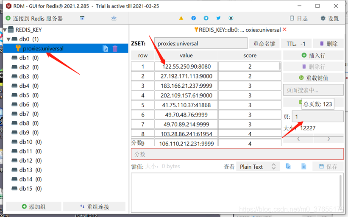The height and width of the screenshot is (217, 348).
Task: Open the Twitter bird icon
Action: [x=218, y=18]
